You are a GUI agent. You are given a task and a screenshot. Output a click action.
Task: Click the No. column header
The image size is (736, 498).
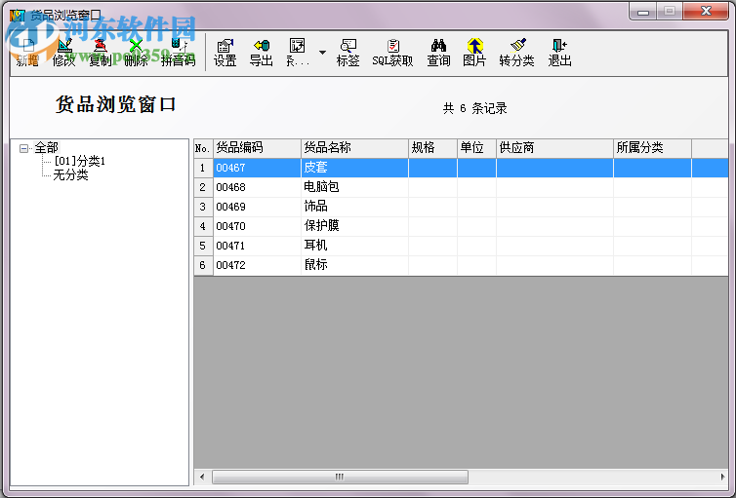point(203,148)
